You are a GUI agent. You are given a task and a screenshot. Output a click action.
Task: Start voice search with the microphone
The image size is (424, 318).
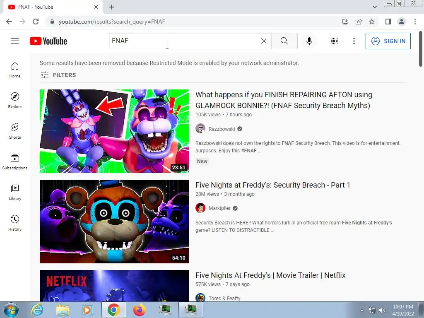coord(309,41)
